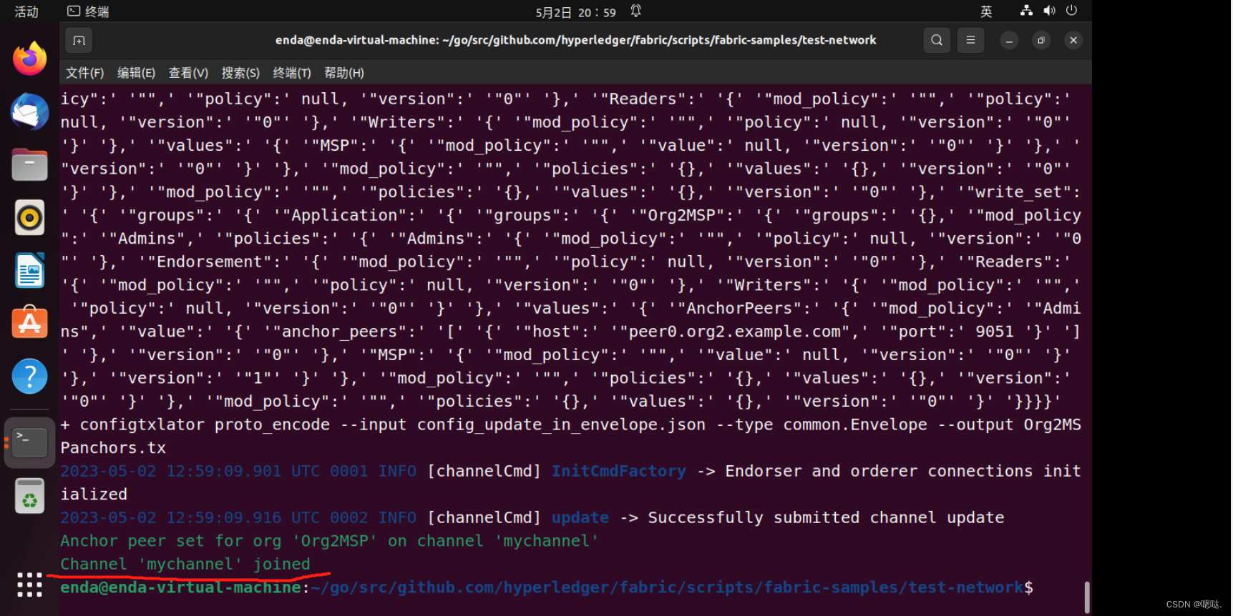
Task: Open the 终端(T) menu
Action: pos(292,73)
